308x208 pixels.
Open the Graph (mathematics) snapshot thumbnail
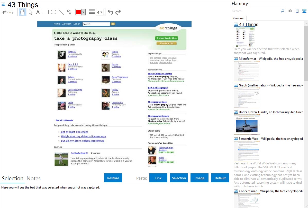[247, 98]
